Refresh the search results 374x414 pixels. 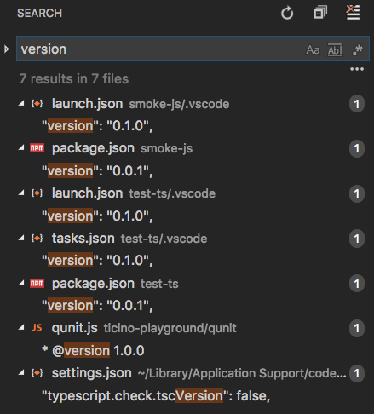pos(287,13)
